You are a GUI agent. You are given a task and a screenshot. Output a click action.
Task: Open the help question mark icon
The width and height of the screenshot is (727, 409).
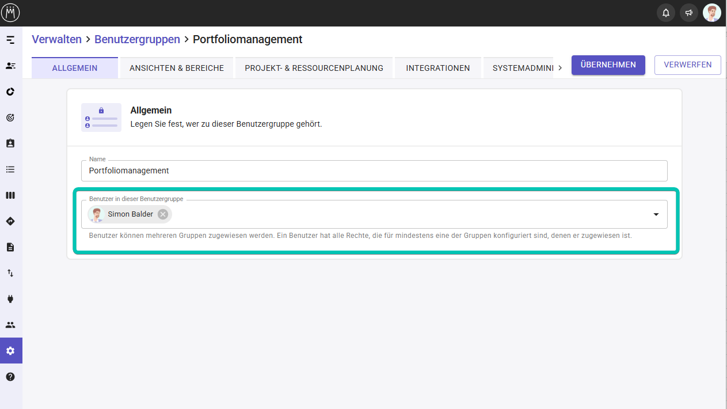pyautogui.click(x=10, y=377)
